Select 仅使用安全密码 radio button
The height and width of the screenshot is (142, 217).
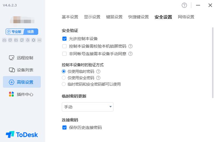[64, 78]
